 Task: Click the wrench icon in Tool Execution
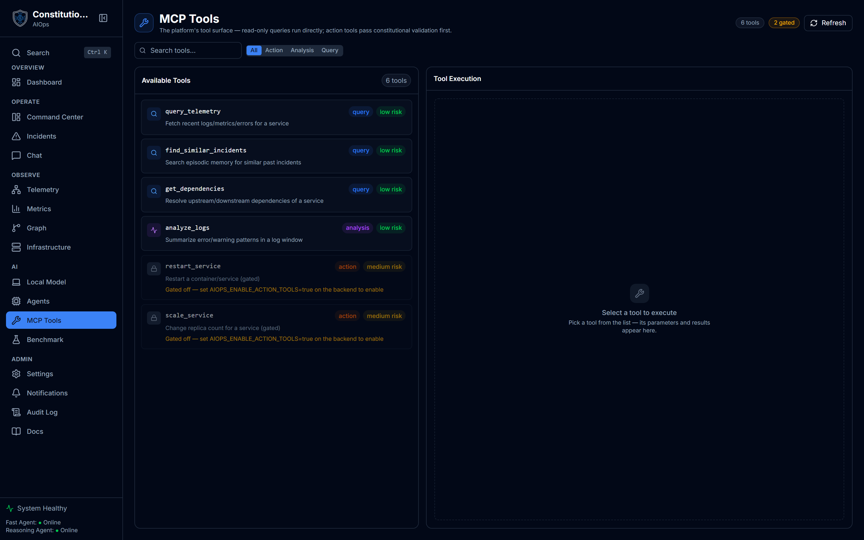click(x=639, y=294)
